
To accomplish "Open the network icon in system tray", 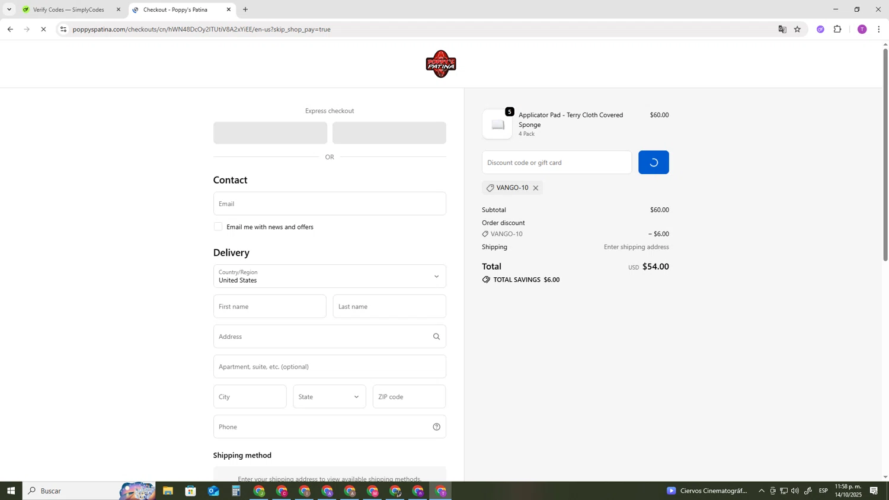I will coord(784,491).
